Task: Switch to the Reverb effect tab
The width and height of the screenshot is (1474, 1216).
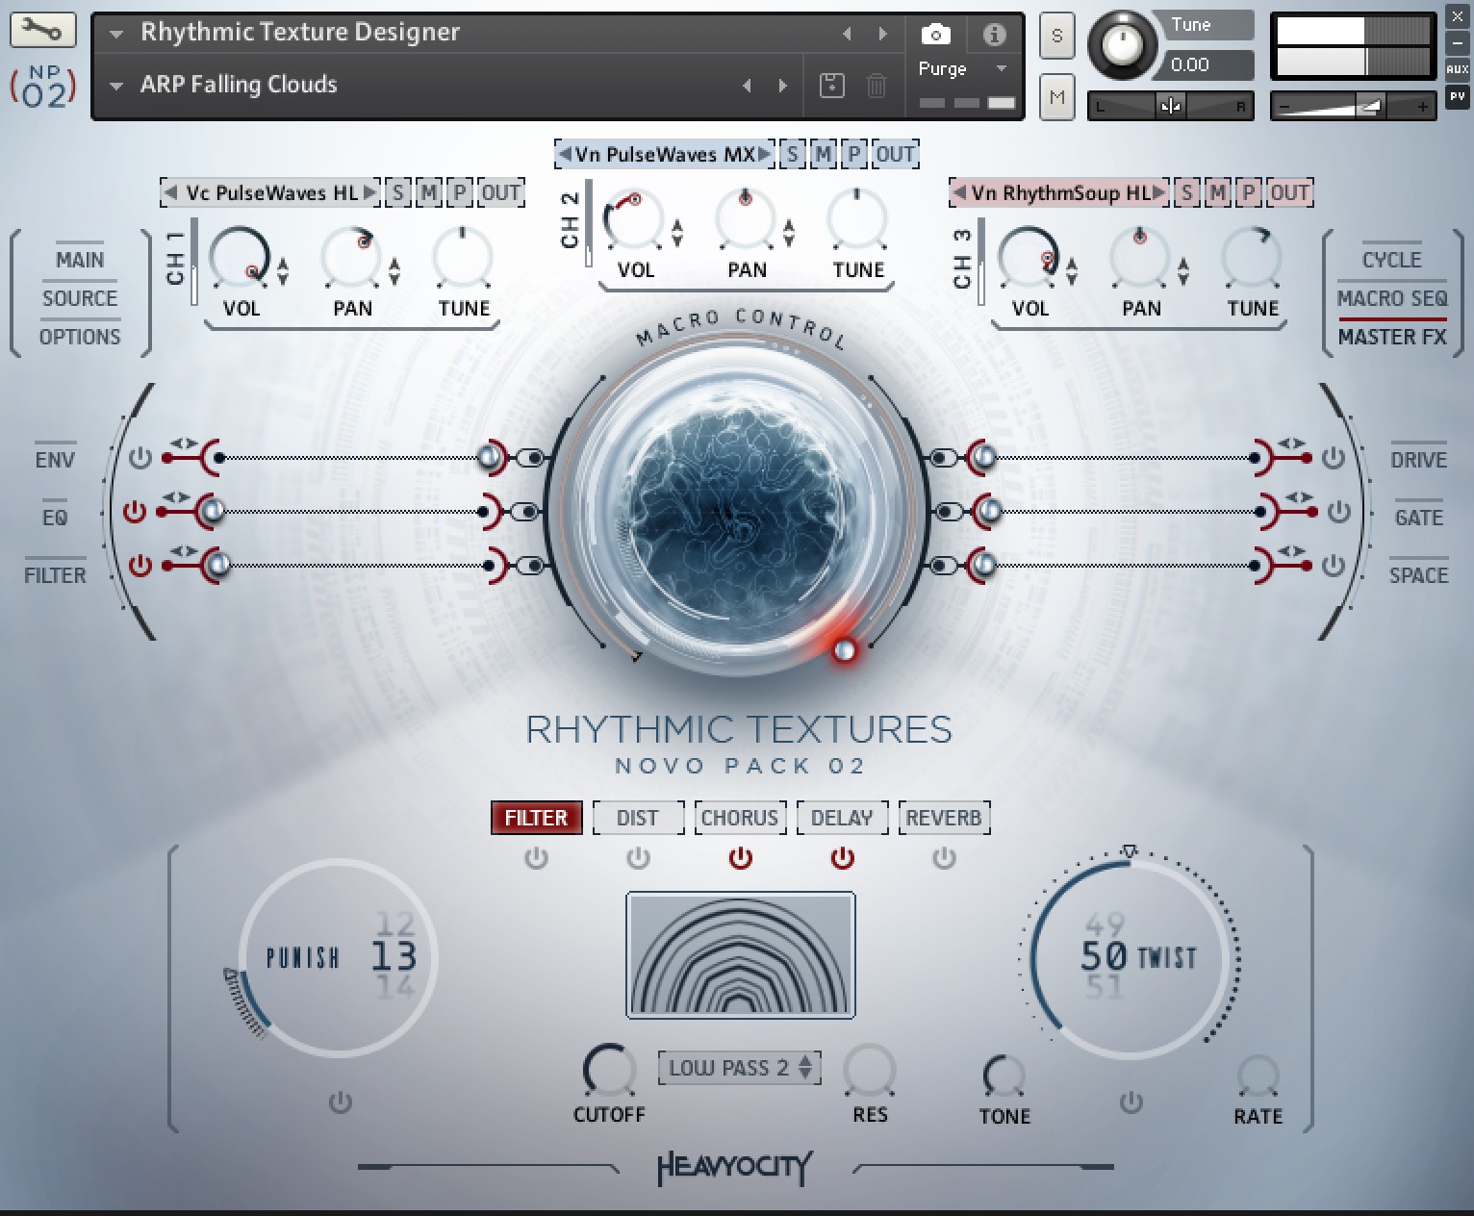Action: tap(943, 818)
